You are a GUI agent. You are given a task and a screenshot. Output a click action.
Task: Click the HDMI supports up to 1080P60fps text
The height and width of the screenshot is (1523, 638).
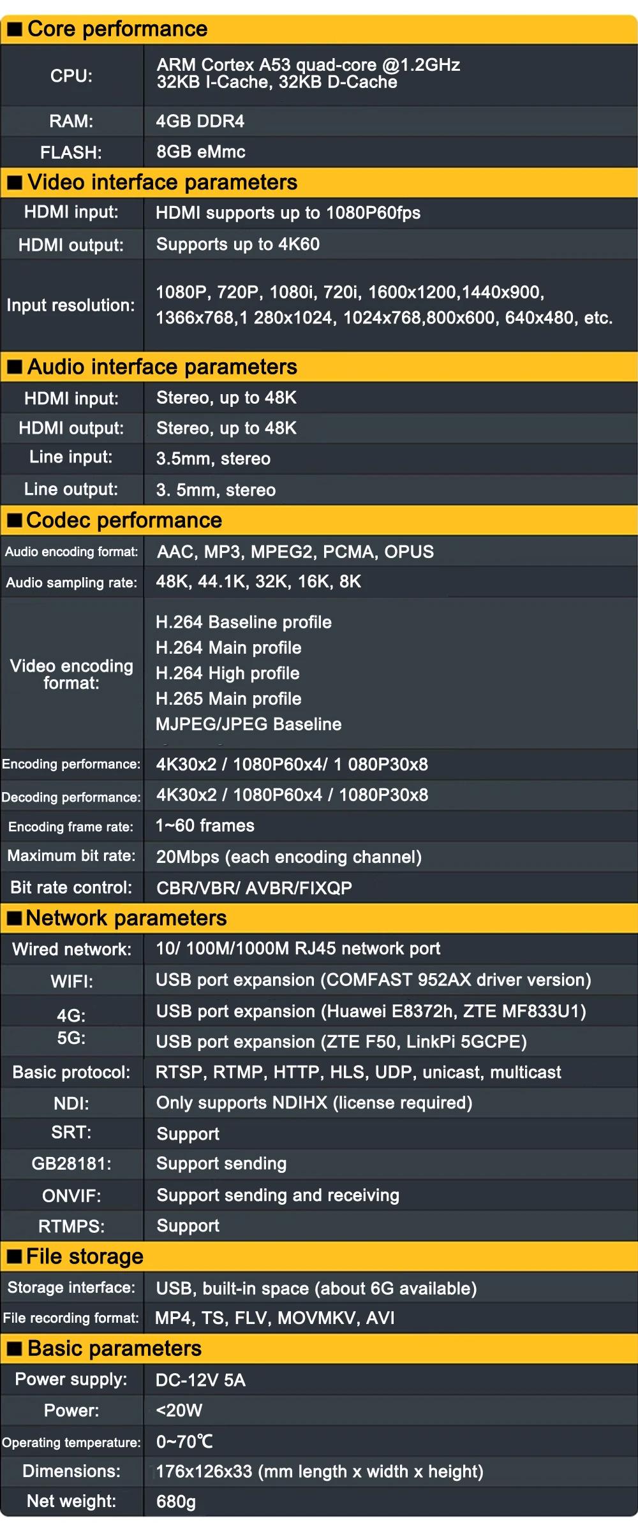click(288, 213)
